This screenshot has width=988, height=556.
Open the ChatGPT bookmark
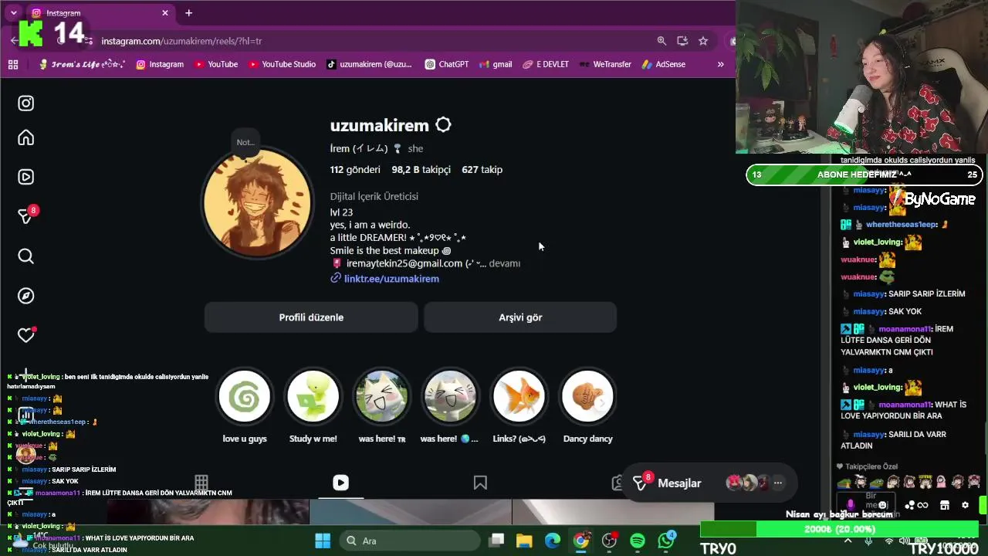click(x=447, y=65)
